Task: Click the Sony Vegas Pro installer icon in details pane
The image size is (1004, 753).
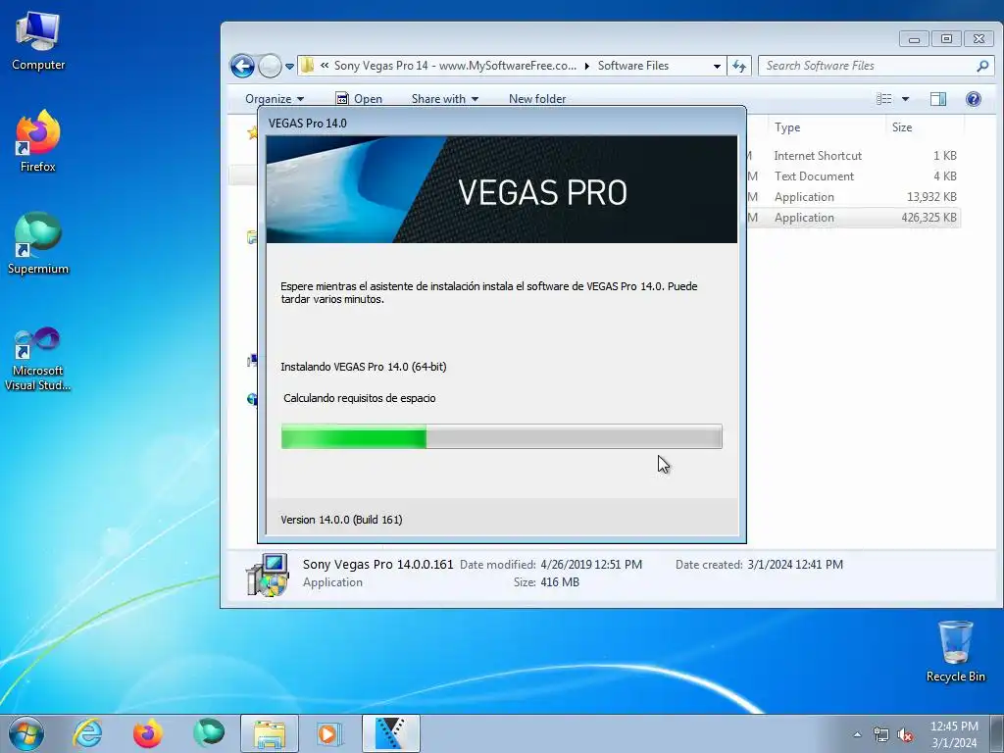Action: pyautogui.click(x=268, y=575)
